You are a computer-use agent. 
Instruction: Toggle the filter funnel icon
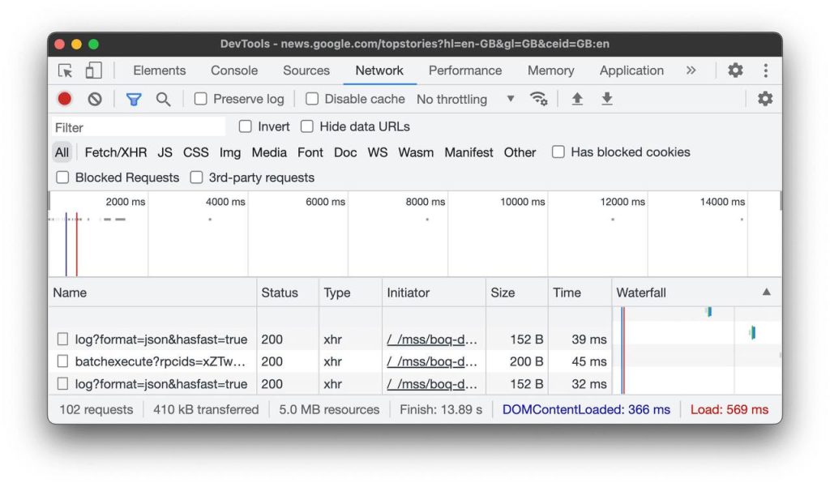click(134, 99)
